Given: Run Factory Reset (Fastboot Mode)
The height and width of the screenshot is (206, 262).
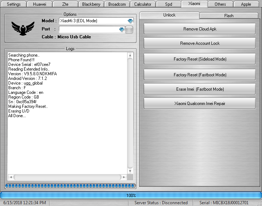Looking at the screenshot, I should click(200, 75).
